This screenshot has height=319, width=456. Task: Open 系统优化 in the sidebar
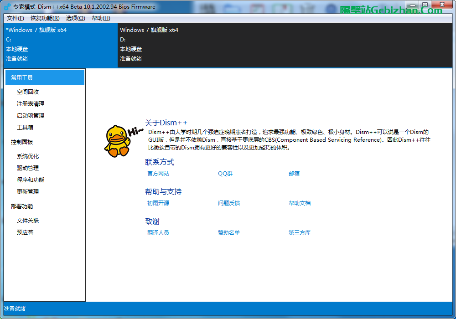(x=28, y=156)
